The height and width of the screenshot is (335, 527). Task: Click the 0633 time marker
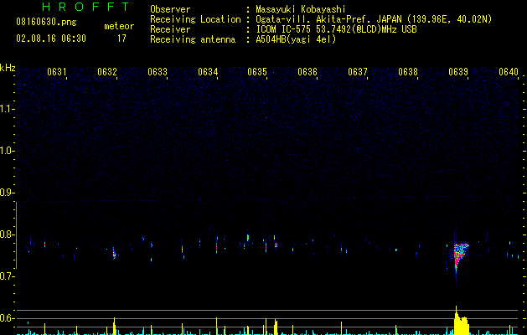158,72
